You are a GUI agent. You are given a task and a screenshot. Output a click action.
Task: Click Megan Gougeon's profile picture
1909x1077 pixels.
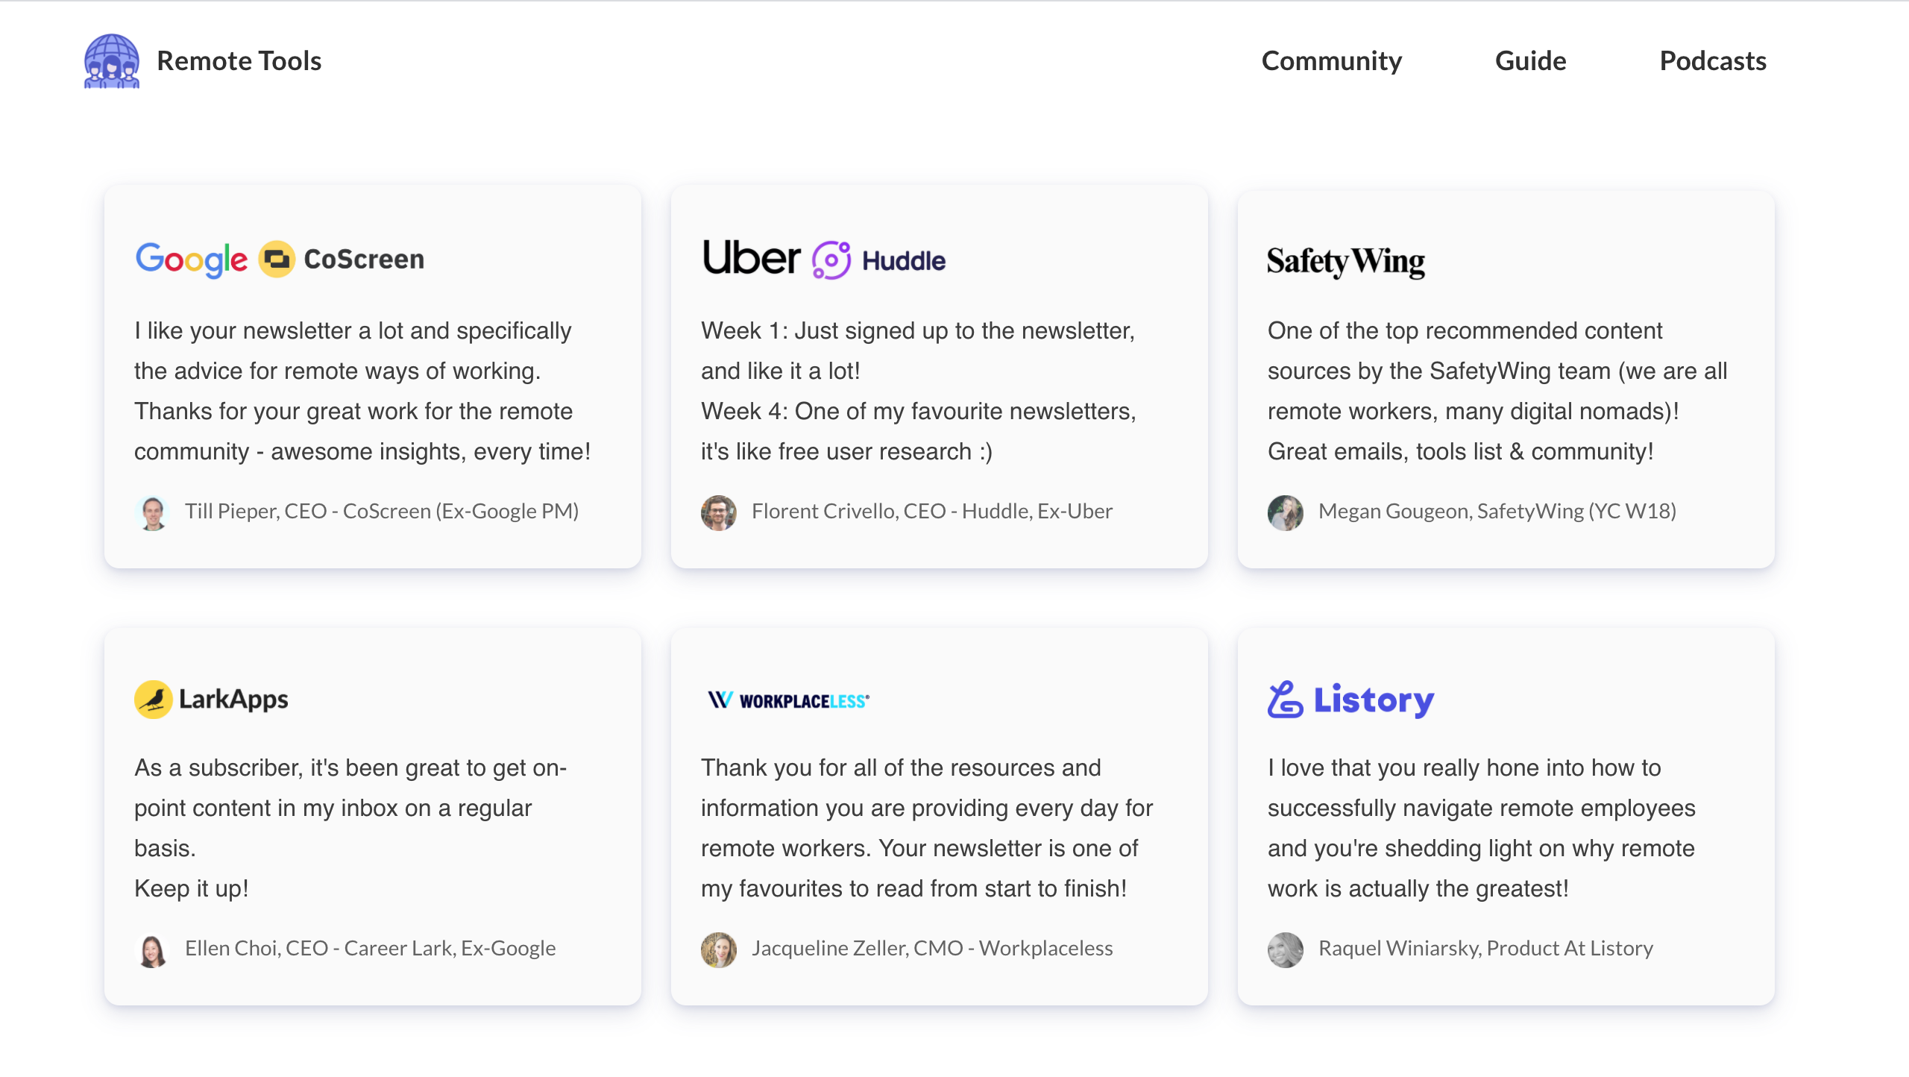click(x=1286, y=512)
